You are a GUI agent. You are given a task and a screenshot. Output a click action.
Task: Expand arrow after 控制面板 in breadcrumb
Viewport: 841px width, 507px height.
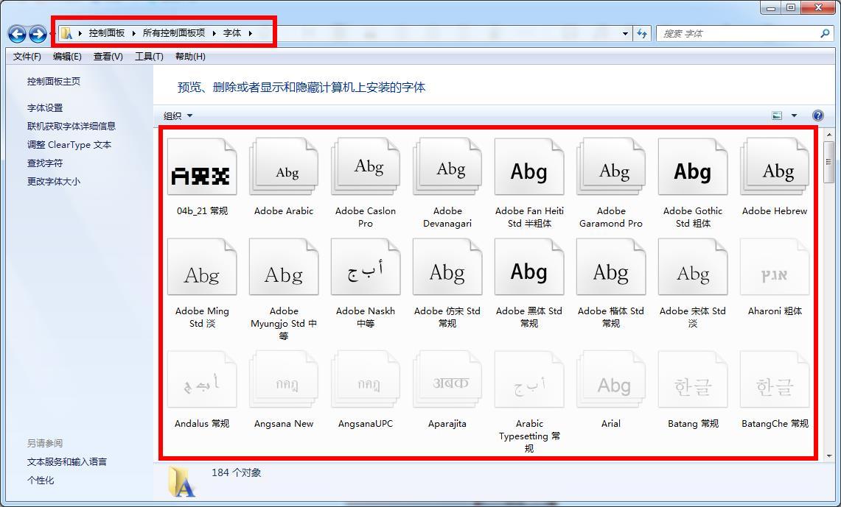point(133,33)
